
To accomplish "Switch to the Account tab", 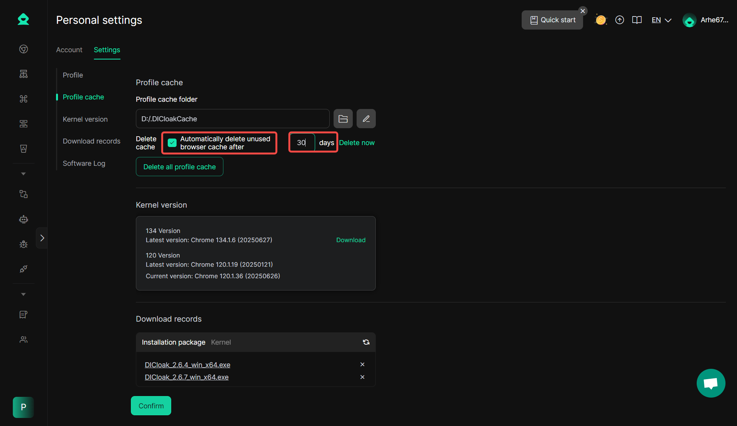I will (x=69, y=50).
